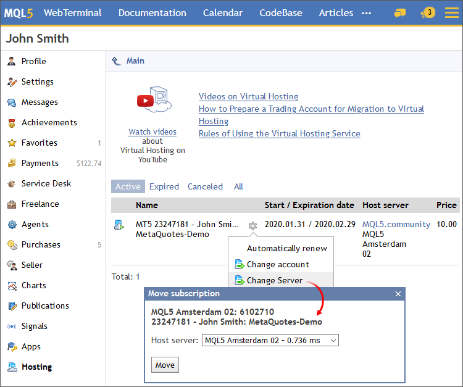This screenshot has height=387, width=463.
Task: Go to Hosting in sidebar
Action: (36, 367)
